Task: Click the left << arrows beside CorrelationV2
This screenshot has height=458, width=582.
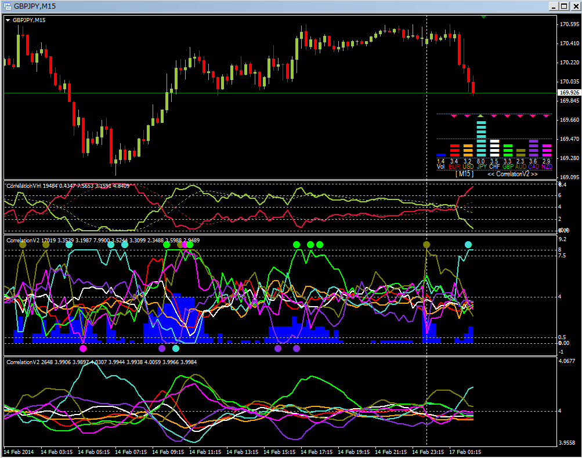Action: click(x=491, y=174)
